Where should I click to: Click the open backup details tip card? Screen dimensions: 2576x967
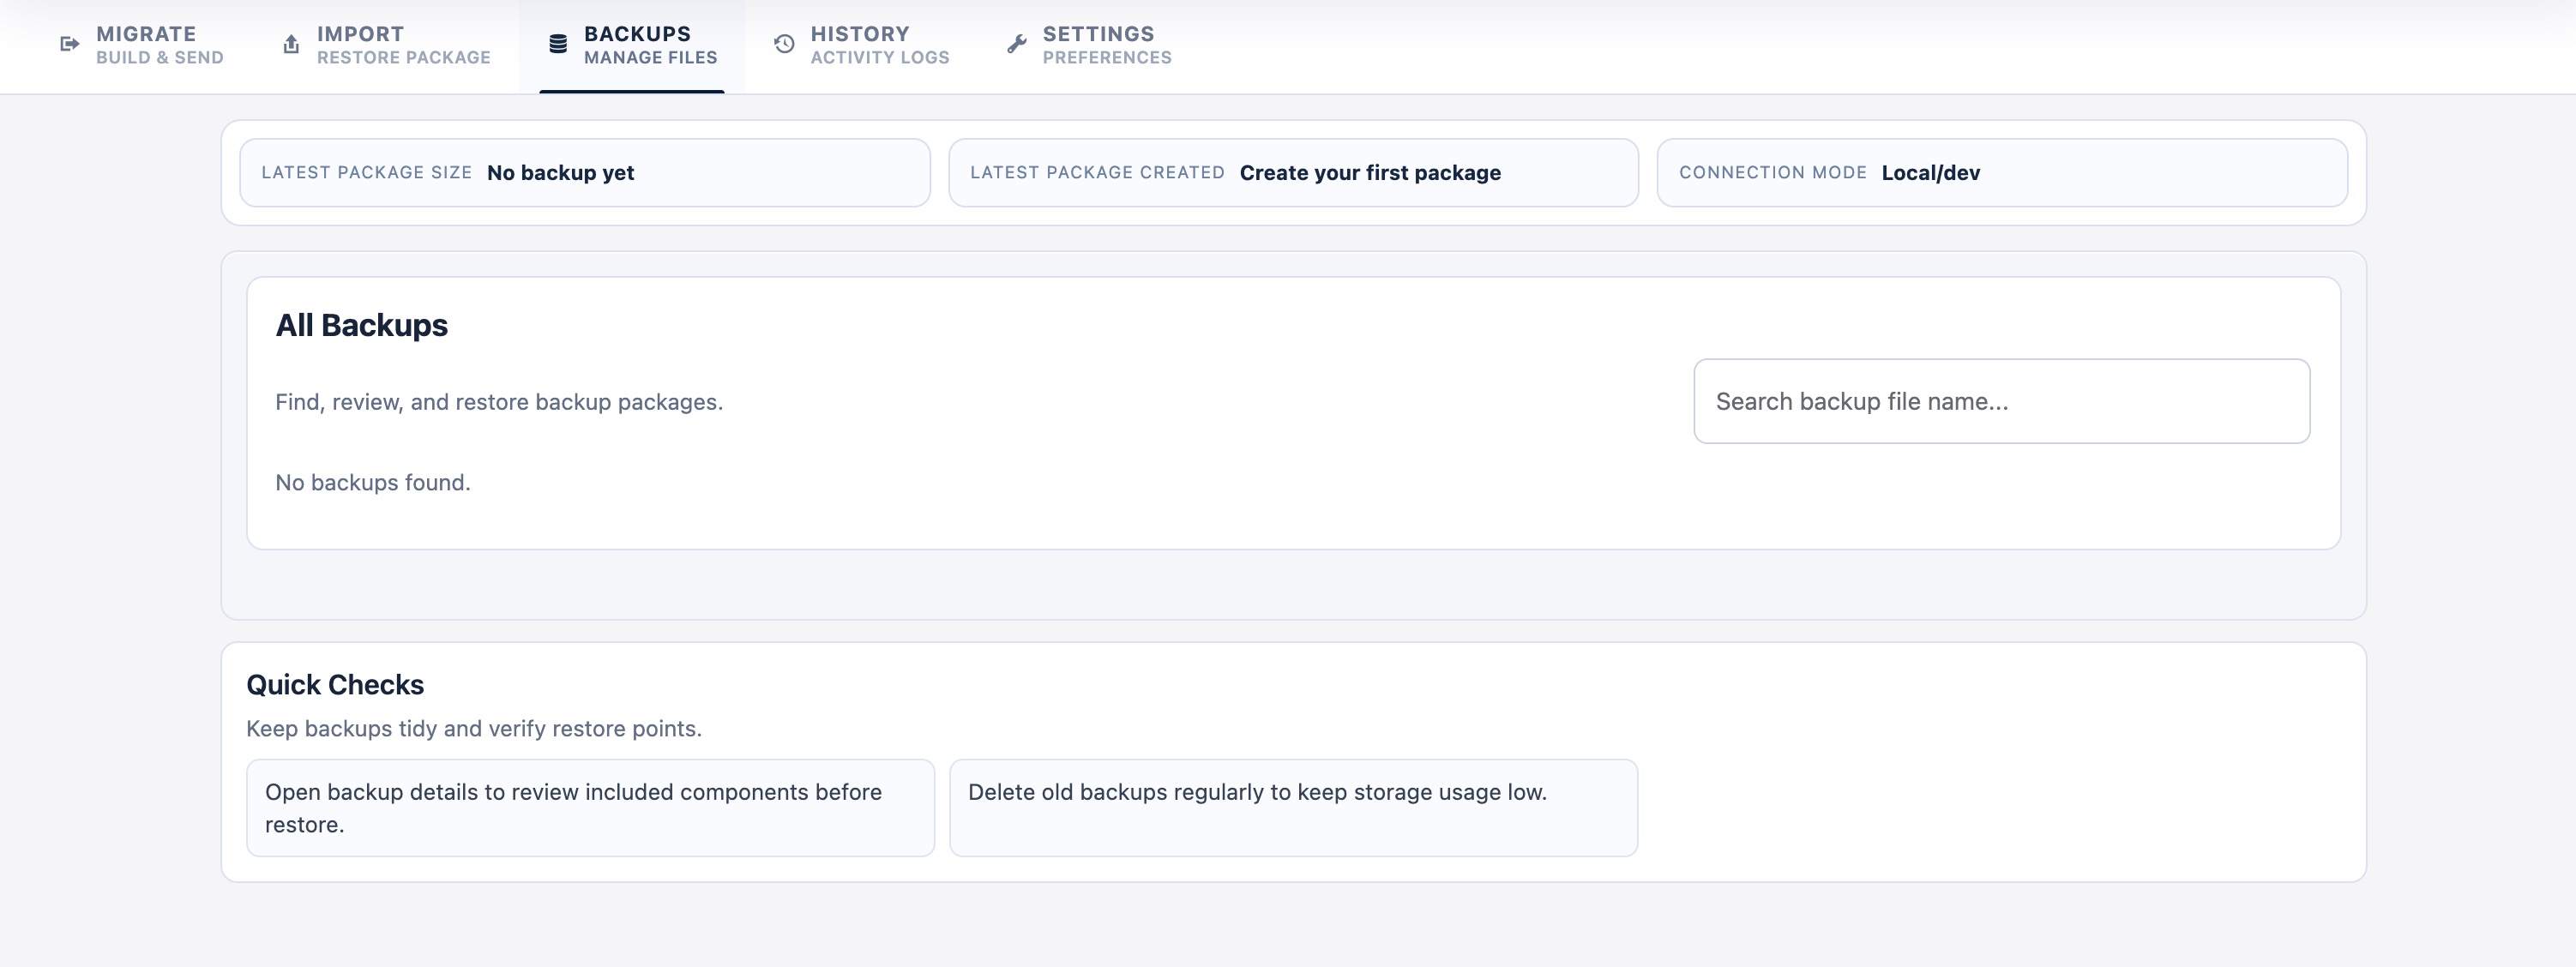pyautogui.click(x=589, y=807)
